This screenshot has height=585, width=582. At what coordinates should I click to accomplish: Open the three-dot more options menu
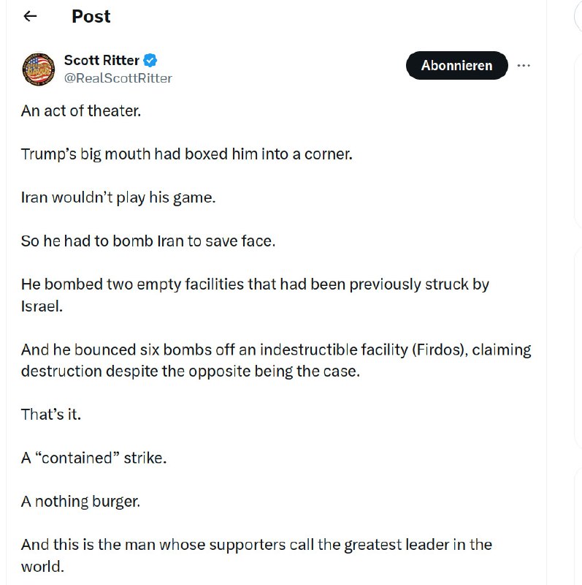coord(524,66)
